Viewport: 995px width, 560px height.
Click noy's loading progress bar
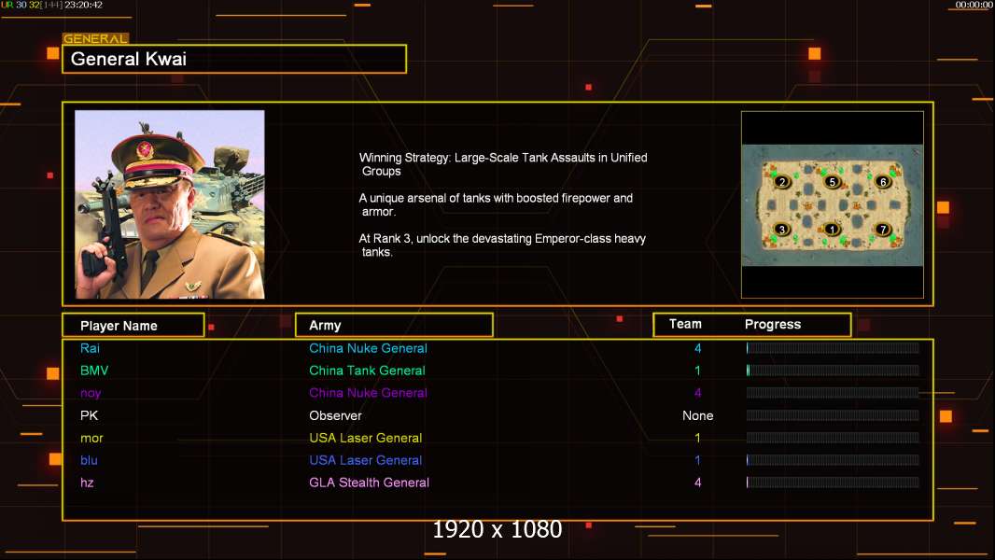[x=833, y=393]
